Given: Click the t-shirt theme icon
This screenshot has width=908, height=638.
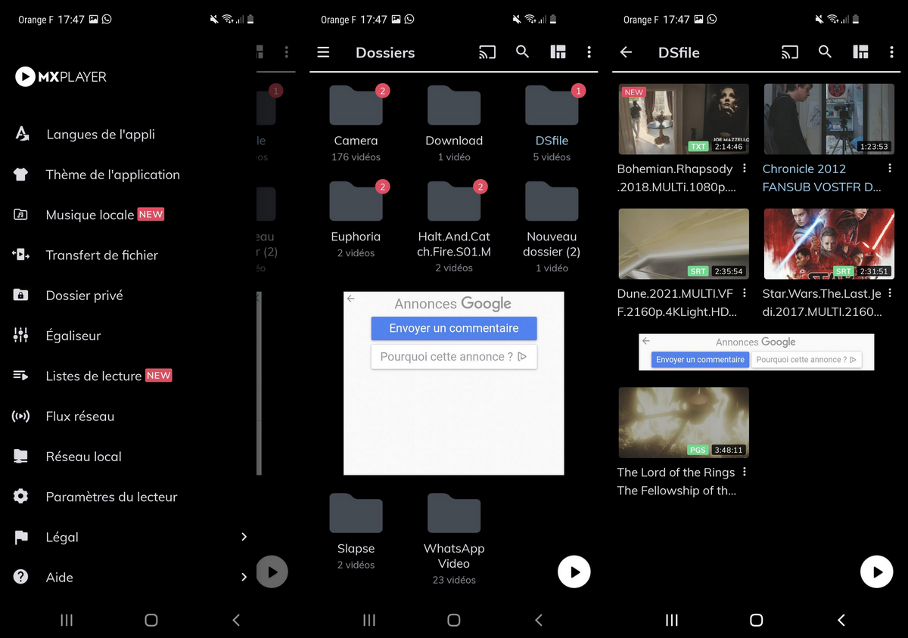Looking at the screenshot, I should pyautogui.click(x=21, y=175).
